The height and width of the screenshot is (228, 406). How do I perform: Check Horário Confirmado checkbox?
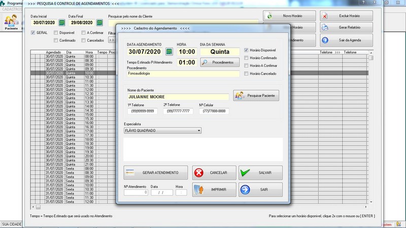(246, 58)
